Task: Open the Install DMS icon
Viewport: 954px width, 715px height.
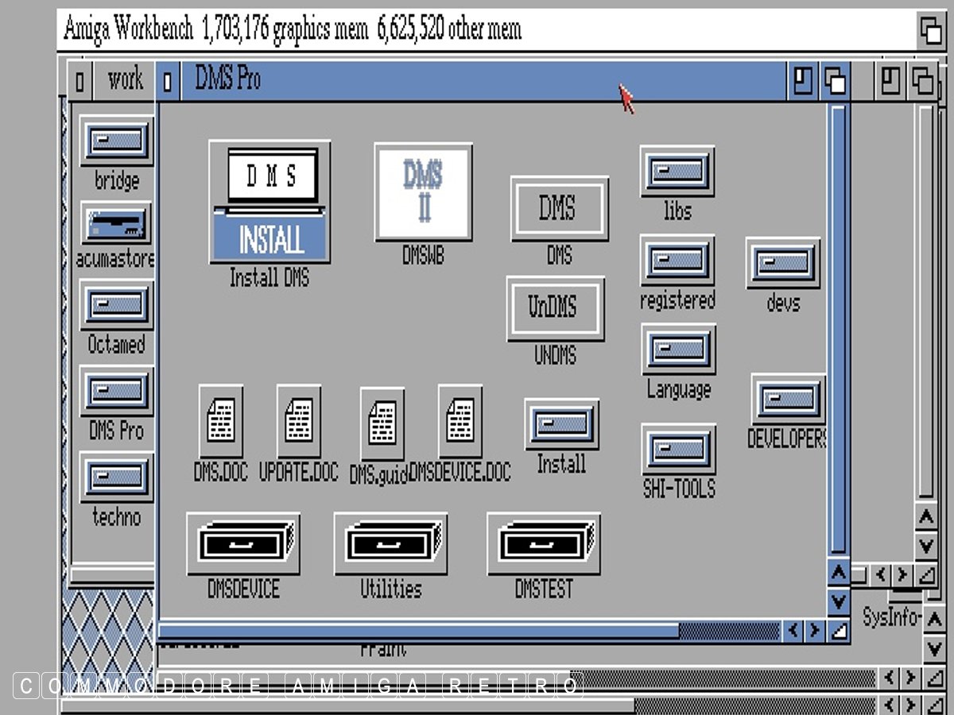Action: click(270, 203)
